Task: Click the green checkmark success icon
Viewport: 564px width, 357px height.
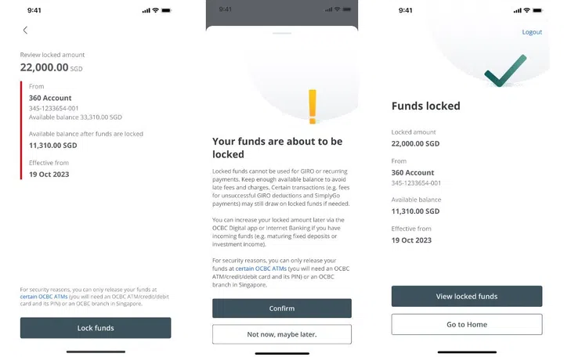Action: click(x=504, y=74)
